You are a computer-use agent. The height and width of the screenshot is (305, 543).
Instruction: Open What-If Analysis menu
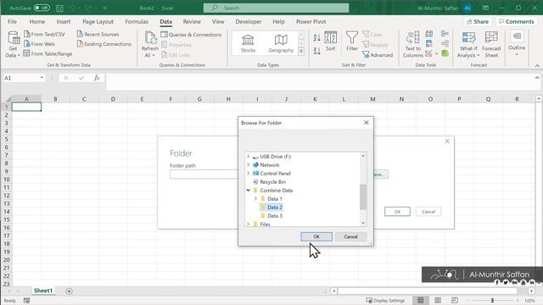pyautogui.click(x=468, y=44)
